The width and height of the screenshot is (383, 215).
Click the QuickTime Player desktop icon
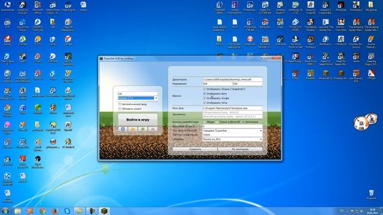(x=23, y=24)
